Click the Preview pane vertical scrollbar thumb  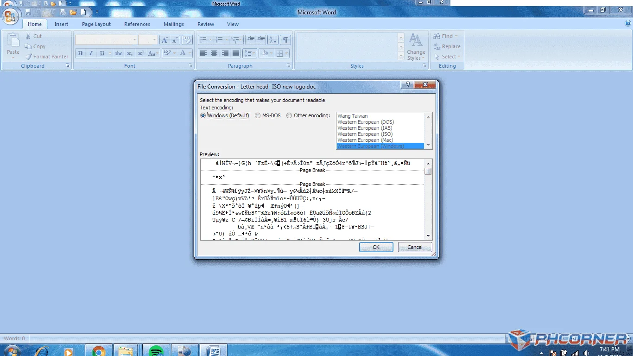click(428, 172)
